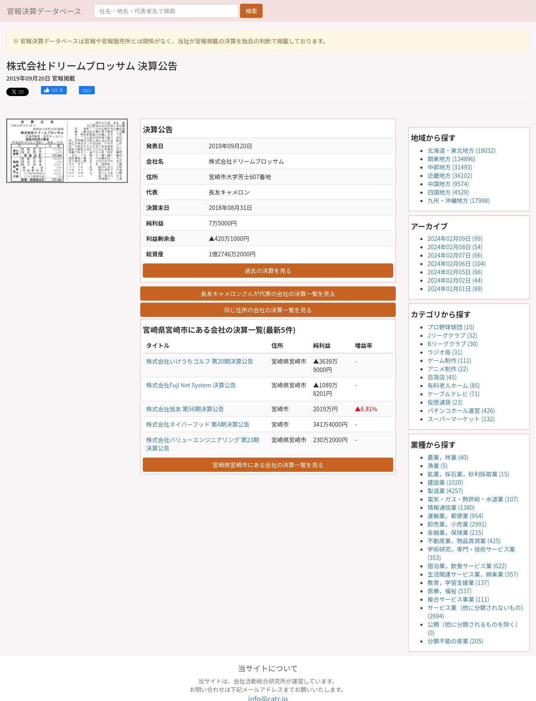Open archive 2024年02月02日 (44)
Screen dimensions: 536x701
pos(455,281)
